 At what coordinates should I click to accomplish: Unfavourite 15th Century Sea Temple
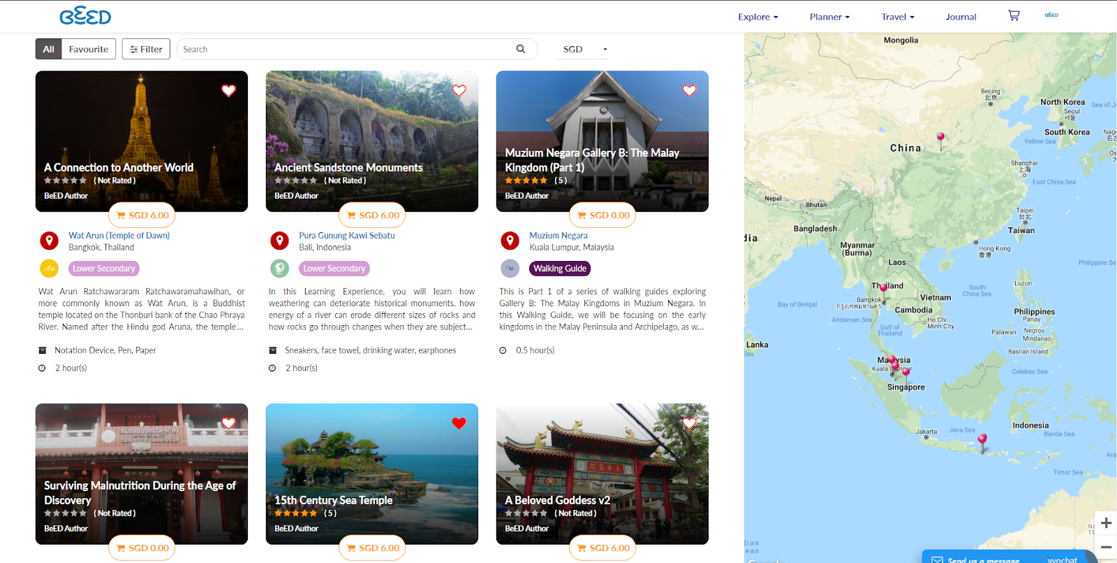pos(459,423)
